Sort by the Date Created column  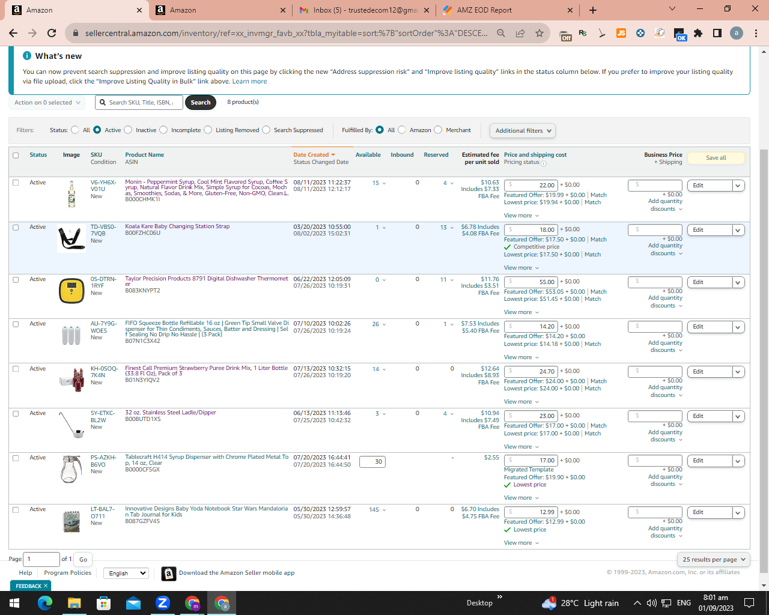(x=314, y=155)
